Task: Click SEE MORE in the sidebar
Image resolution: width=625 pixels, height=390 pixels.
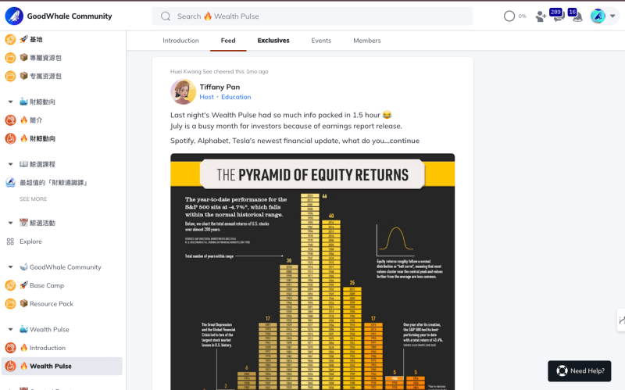Action: (x=34, y=199)
